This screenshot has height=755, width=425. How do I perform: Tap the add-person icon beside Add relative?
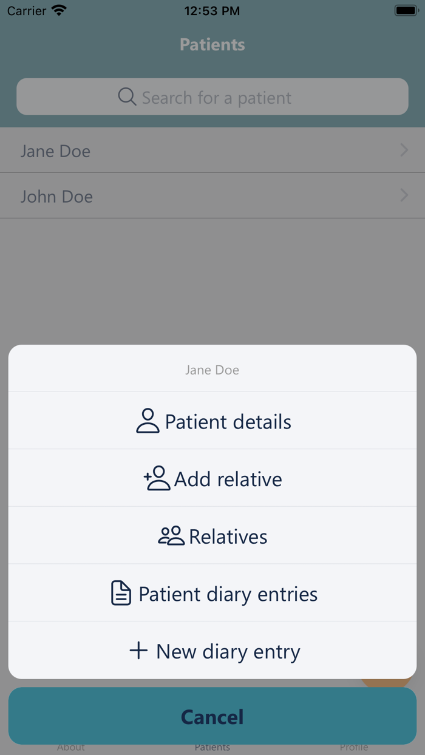157,478
